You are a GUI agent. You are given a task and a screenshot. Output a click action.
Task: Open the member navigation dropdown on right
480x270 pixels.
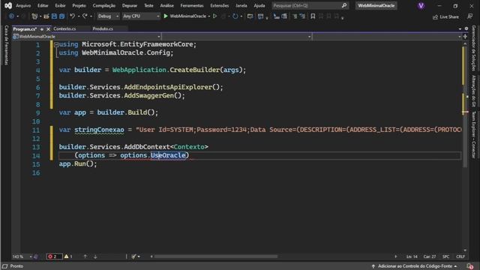[x=387, y=37]
